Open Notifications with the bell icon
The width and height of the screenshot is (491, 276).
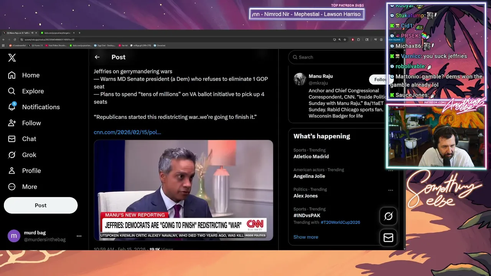pyautogui.click(x=34, y=107)
